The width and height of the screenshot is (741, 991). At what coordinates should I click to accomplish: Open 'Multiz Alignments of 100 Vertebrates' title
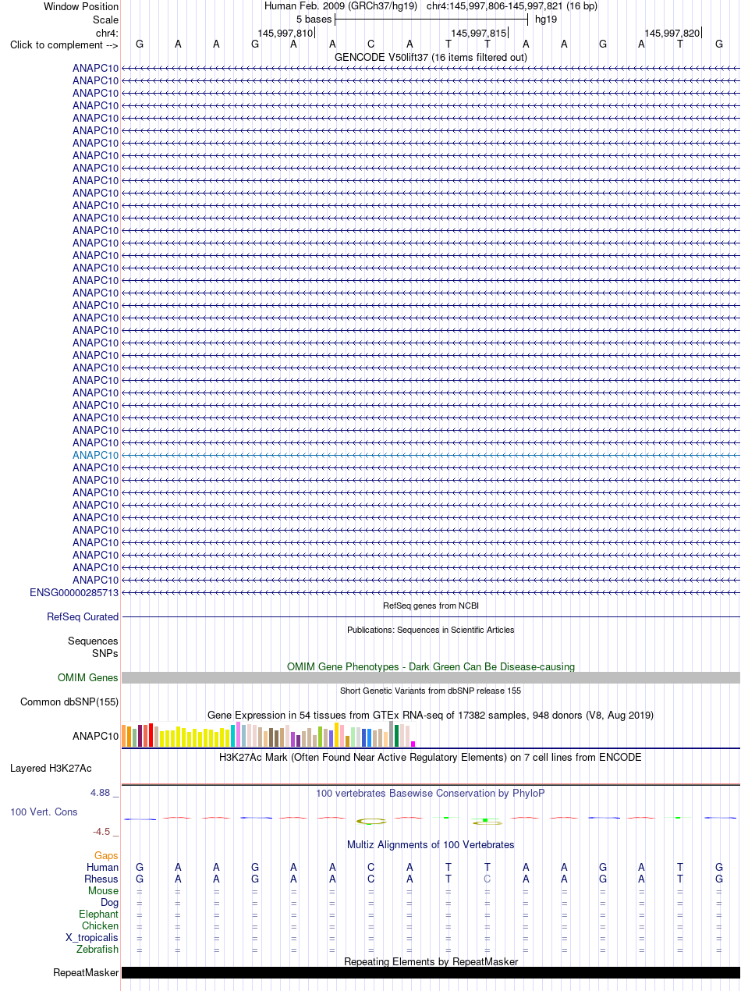[x=431, y=844]
